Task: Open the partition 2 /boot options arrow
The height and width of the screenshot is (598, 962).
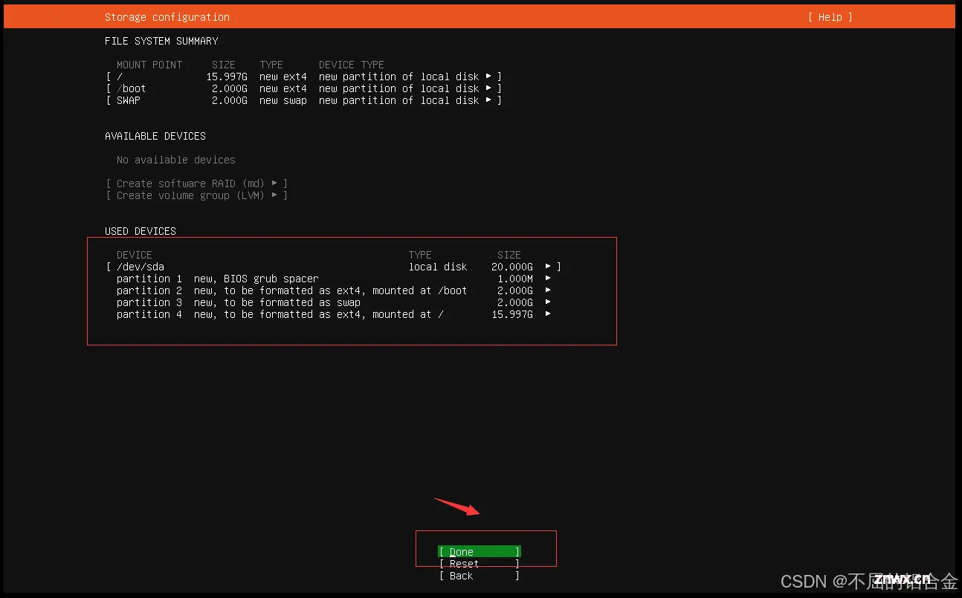Action: [548, 290]
